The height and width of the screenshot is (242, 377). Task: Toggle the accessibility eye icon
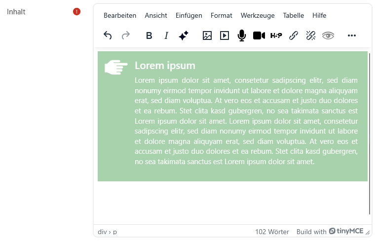(328, 35)
